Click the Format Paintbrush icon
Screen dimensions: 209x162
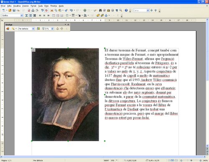coord(66,10)
